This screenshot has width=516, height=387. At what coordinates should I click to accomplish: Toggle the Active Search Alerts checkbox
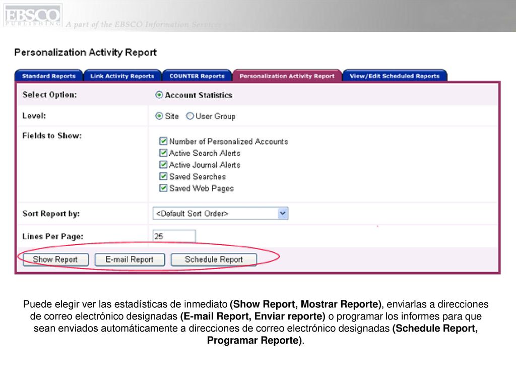[163, 153]
